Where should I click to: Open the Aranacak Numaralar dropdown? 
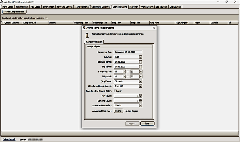(x=141, y=105)
